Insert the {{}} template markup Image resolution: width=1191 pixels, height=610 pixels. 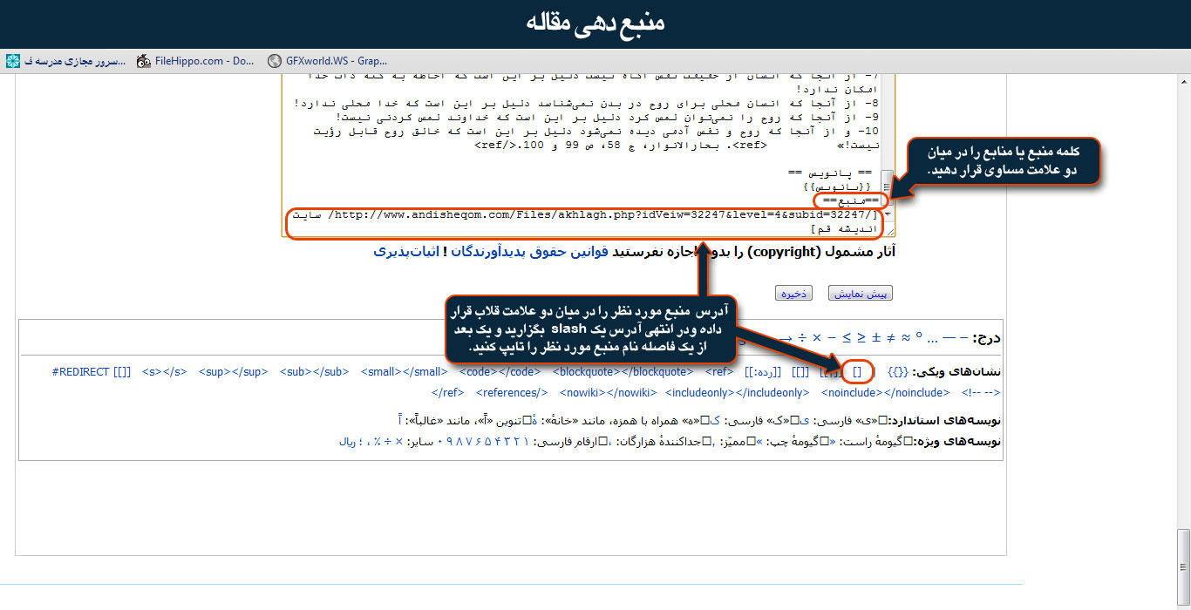click(897, 372)
